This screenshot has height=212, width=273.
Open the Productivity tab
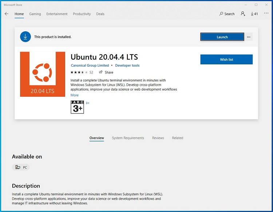click(82, 14)
